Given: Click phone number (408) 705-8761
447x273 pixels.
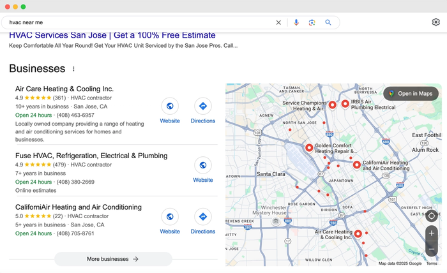Looking at the screenshot, I should click(75, 233).
